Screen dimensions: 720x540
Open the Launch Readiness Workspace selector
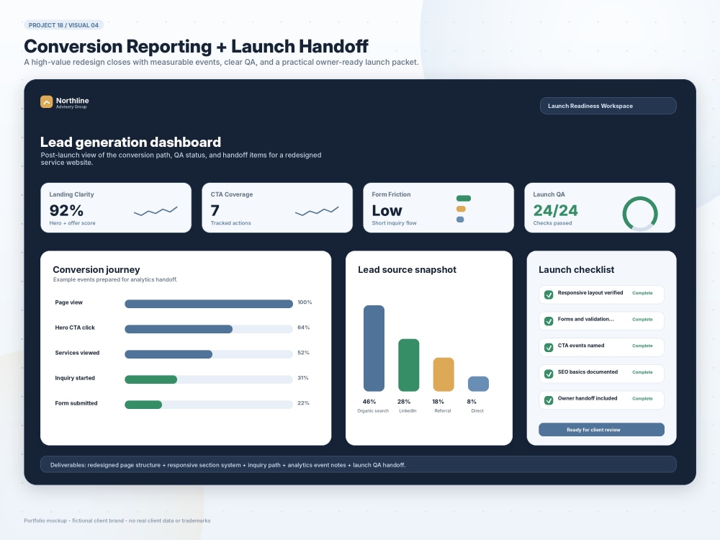click(608, 106)
